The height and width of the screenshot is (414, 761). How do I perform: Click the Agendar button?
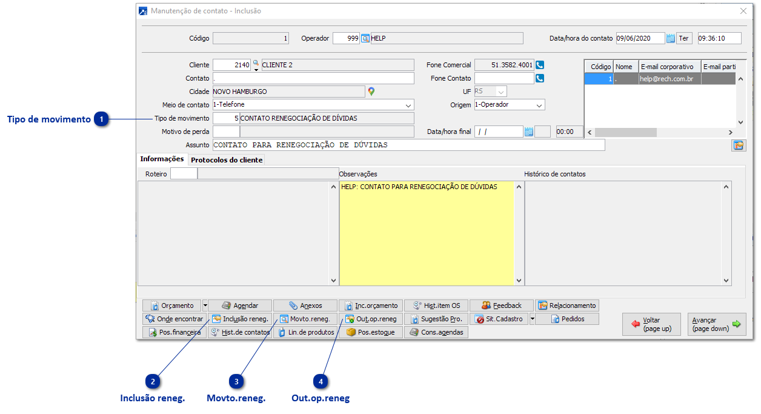point(240,305)
